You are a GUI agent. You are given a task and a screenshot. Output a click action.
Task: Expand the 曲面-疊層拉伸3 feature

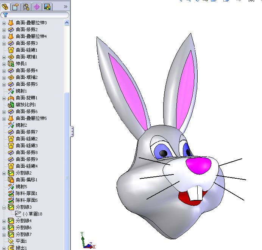(x=4, y=23)
